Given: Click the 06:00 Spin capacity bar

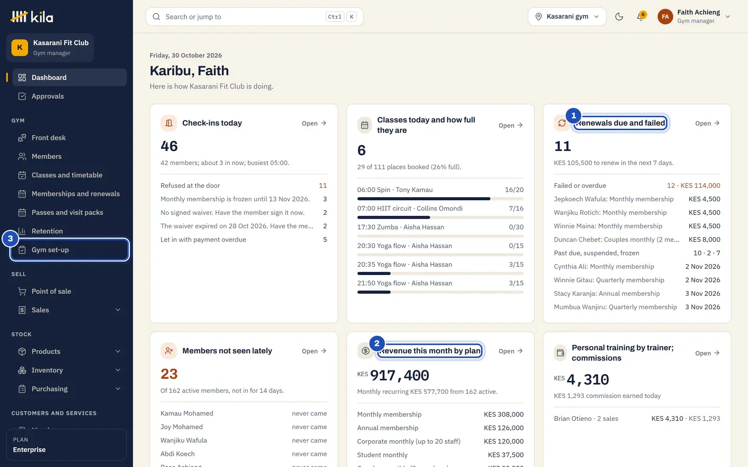Looking at the screenshot, I should 440,199.
